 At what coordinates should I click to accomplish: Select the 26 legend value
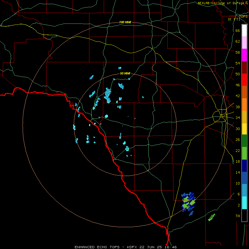238,140
